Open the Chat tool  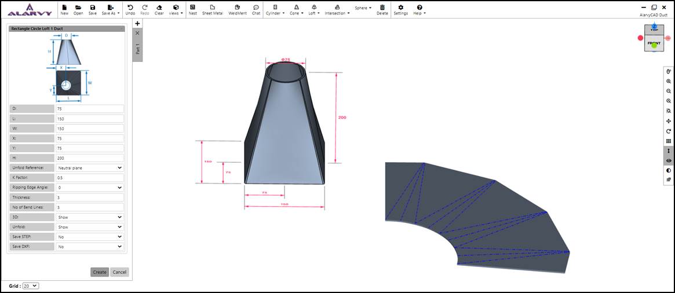[x=256, y=9]
